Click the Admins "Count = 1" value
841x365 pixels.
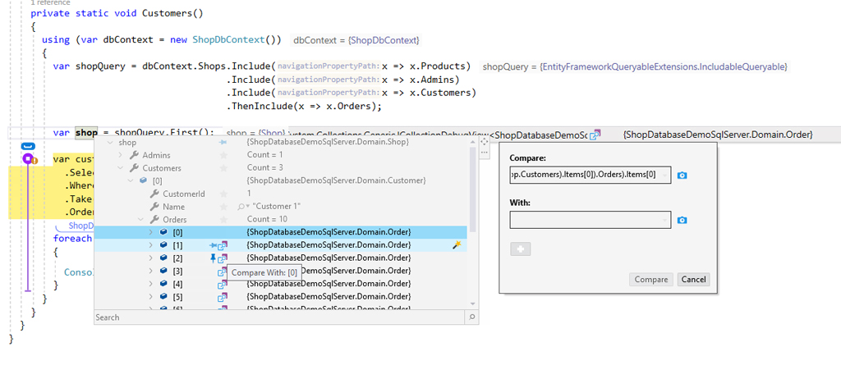(x=265, y=156)
